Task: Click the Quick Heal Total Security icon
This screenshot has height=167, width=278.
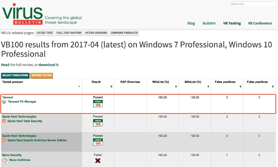Action: (4, 121)
